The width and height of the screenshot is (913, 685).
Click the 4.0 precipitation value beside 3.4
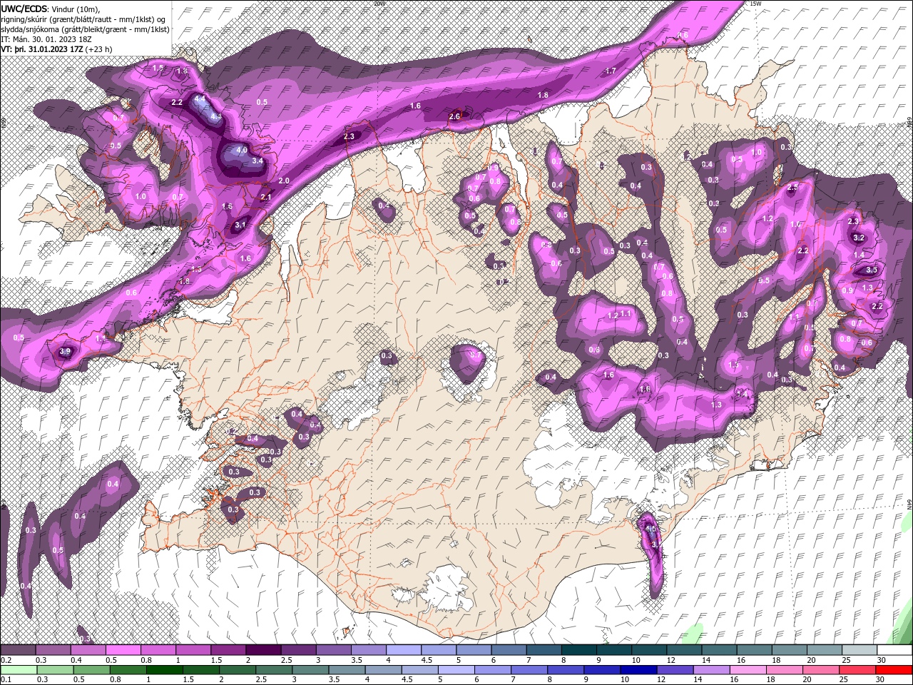tap(242, 151)
